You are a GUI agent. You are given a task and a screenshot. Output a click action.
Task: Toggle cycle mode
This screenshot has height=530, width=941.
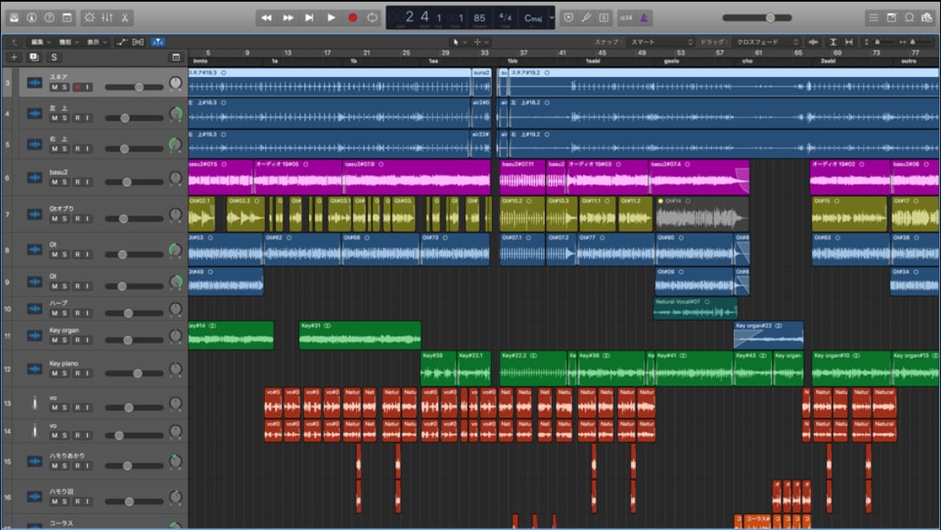372,18
